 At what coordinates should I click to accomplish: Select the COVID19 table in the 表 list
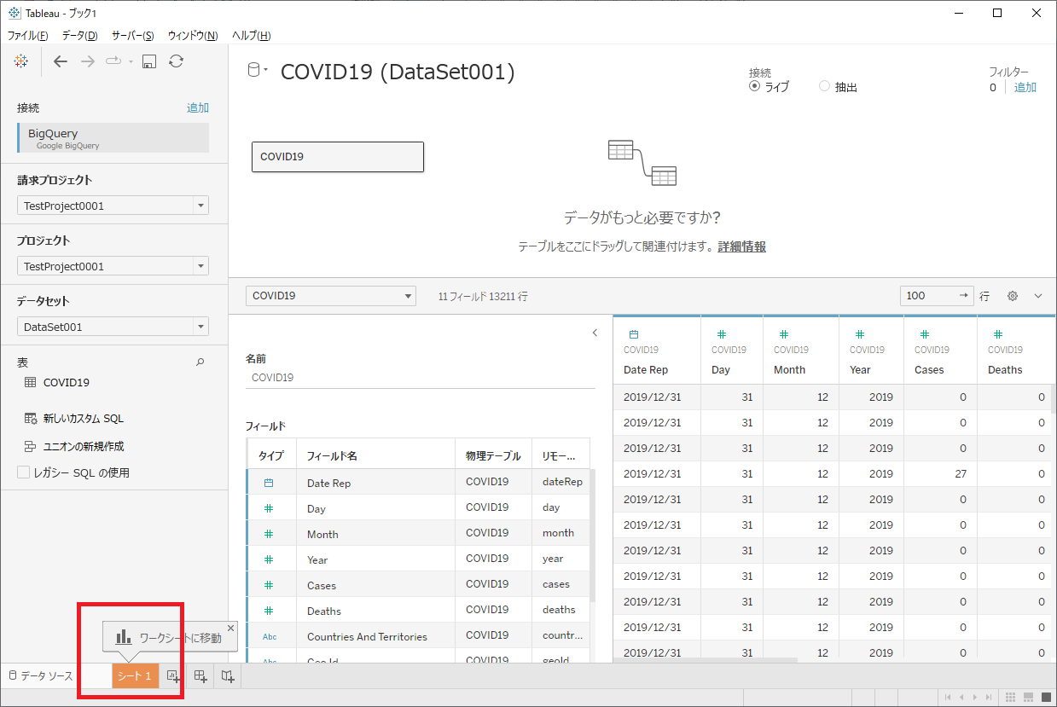(67, 383)
